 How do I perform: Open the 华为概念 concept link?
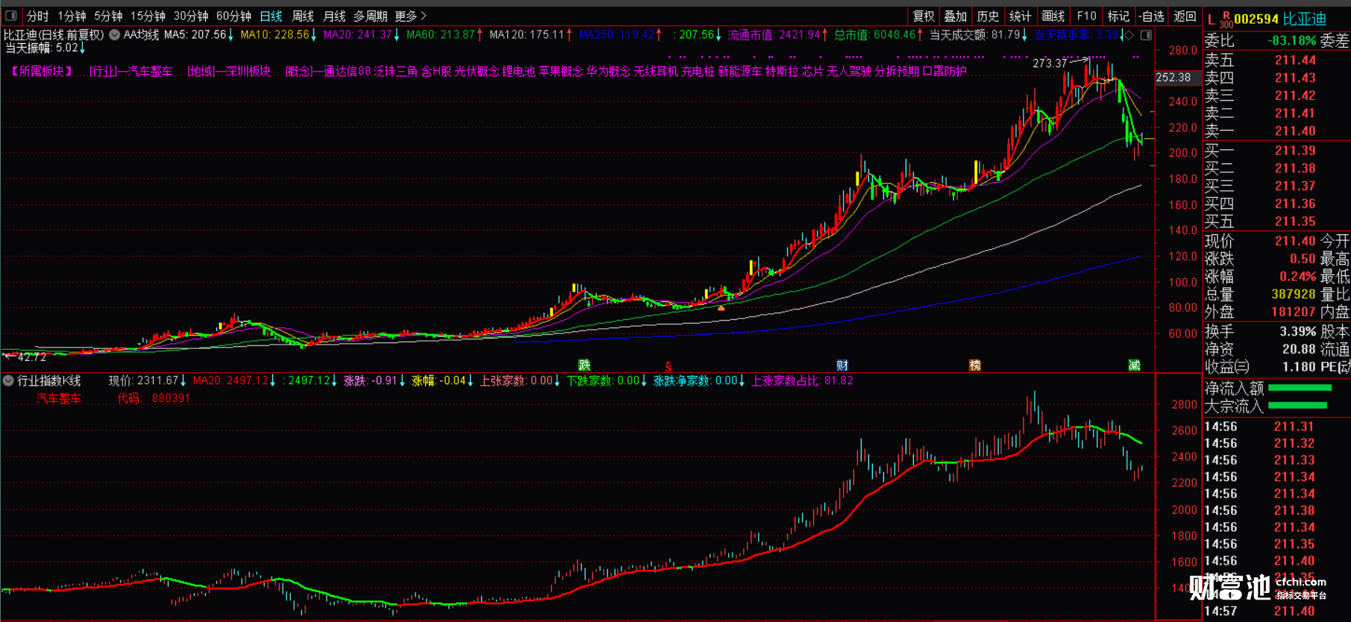(x=608, y=71)
